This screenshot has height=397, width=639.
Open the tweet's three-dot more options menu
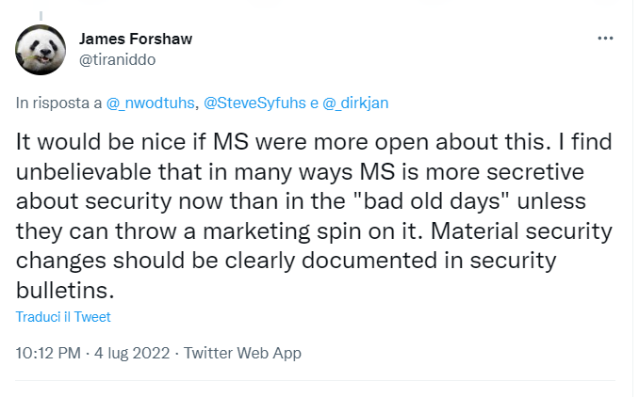coord(605,39)
